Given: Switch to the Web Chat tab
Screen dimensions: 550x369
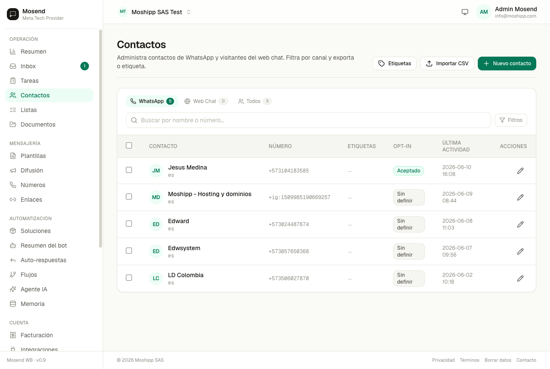Looking at the screenshot, I should [206, 101].
